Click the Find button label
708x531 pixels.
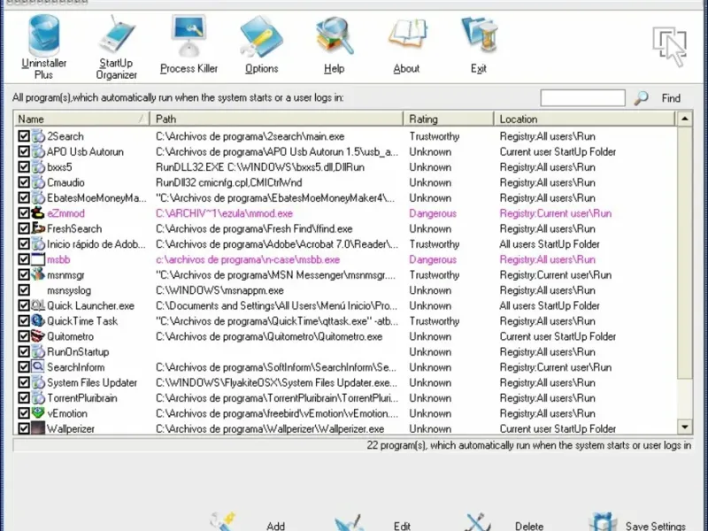671,98
